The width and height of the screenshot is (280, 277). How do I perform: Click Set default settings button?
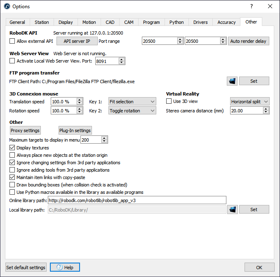[26, 268]
